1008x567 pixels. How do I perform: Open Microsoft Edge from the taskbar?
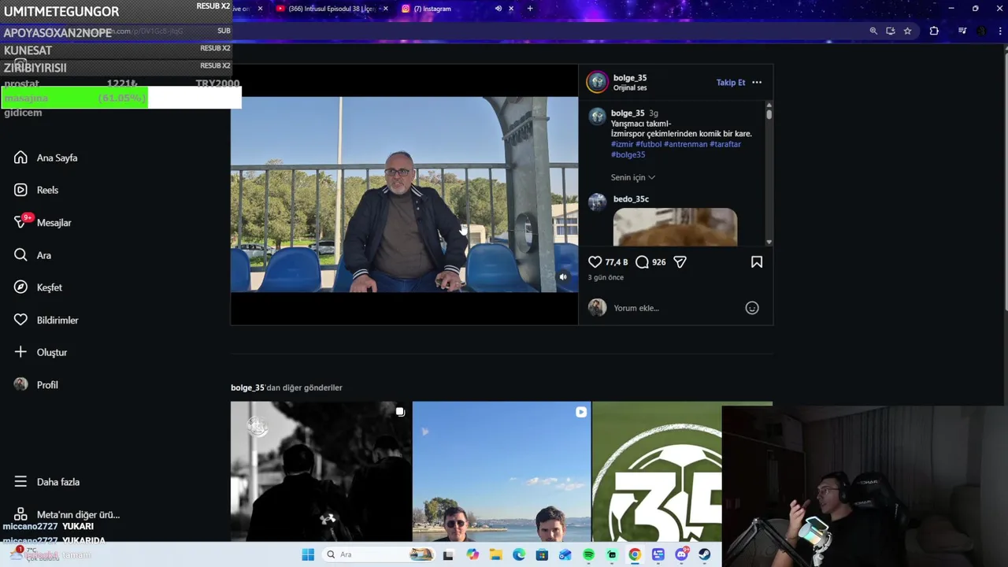pyautogui.click(x=519, y=554)
